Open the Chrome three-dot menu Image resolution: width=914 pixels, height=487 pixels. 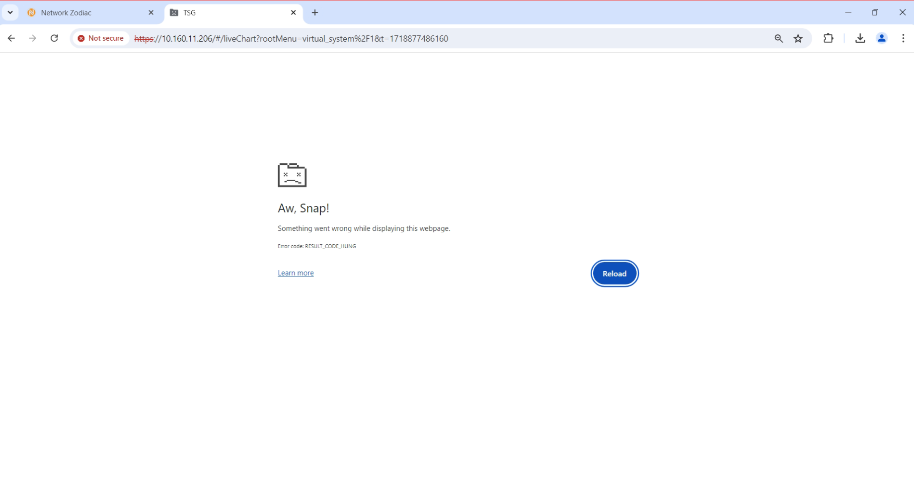click(x=903, y=38)
